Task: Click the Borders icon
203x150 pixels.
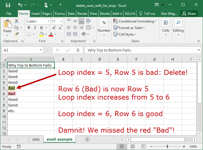Action: [x=29, y=34]
